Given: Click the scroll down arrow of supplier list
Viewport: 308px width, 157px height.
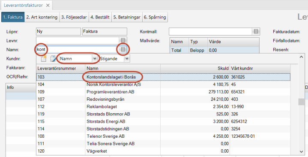Looking at the screenshot, I should click(x=301, y=151).
